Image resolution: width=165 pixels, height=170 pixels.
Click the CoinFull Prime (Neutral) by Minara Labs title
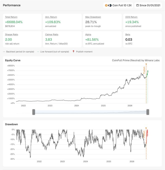tap(136, 60)
